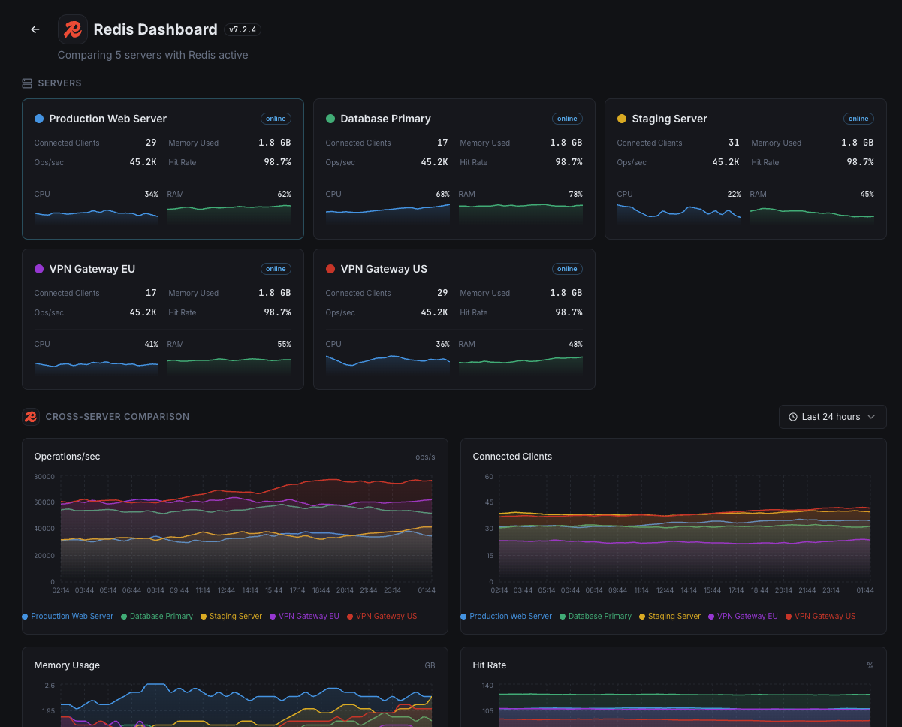Open the Last 24 hours dropdown

pyautogui.click(x=832, y=417)
